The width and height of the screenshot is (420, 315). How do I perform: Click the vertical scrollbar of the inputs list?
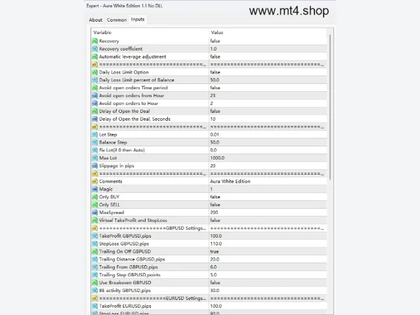[330, 107]
